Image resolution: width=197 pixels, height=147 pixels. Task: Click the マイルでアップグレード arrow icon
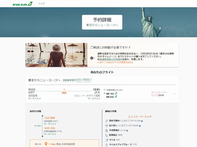coord(106,144)
